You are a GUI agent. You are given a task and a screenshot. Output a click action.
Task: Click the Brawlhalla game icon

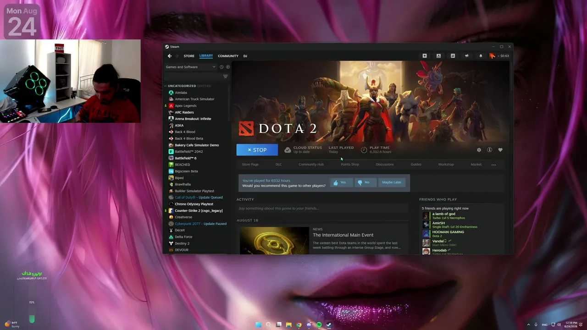click(x=171, y=184)
